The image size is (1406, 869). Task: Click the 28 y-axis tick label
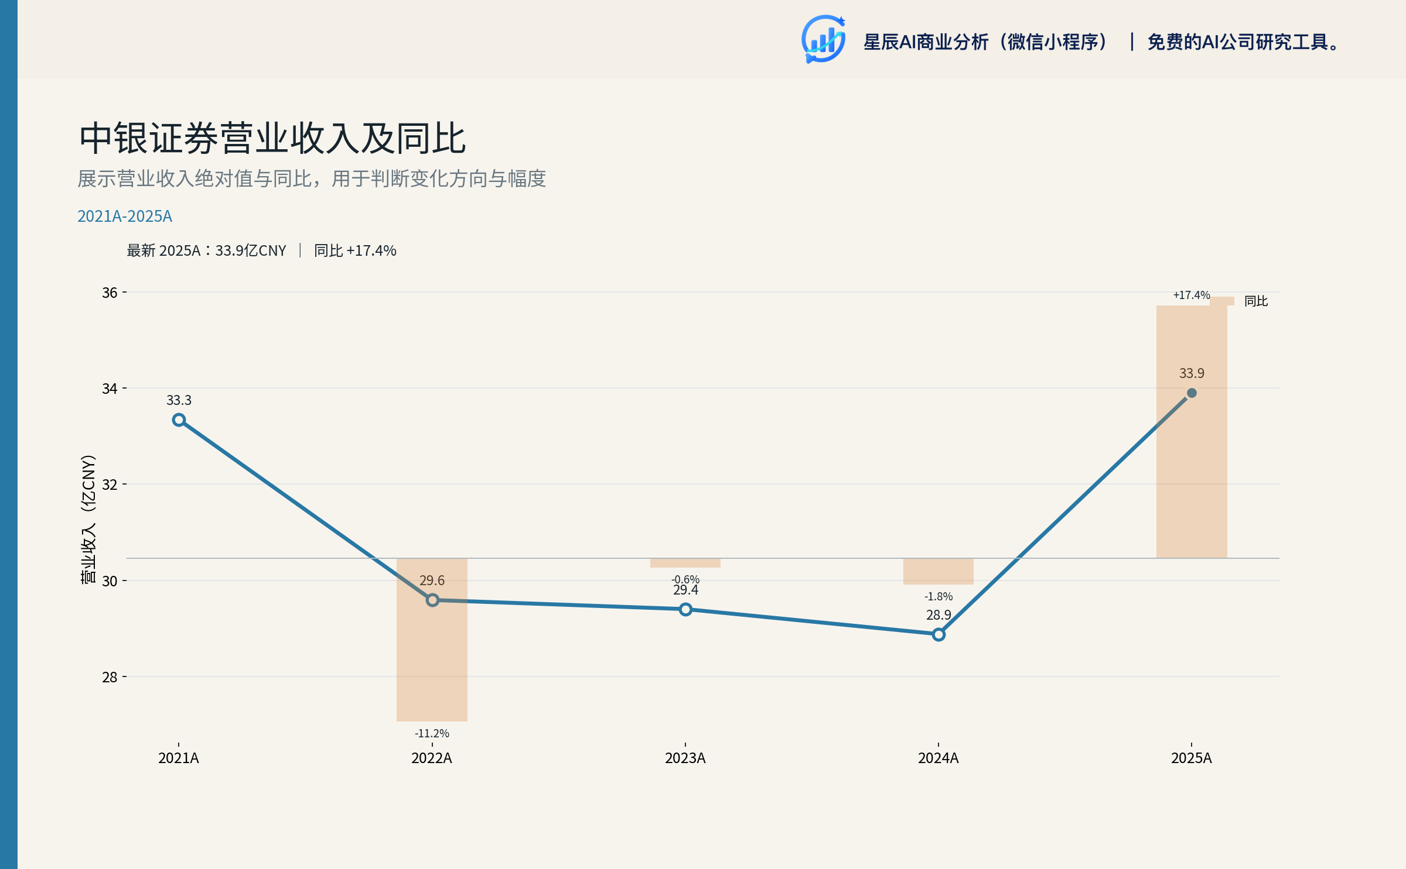pyautogui.click(x=110, y=677)
